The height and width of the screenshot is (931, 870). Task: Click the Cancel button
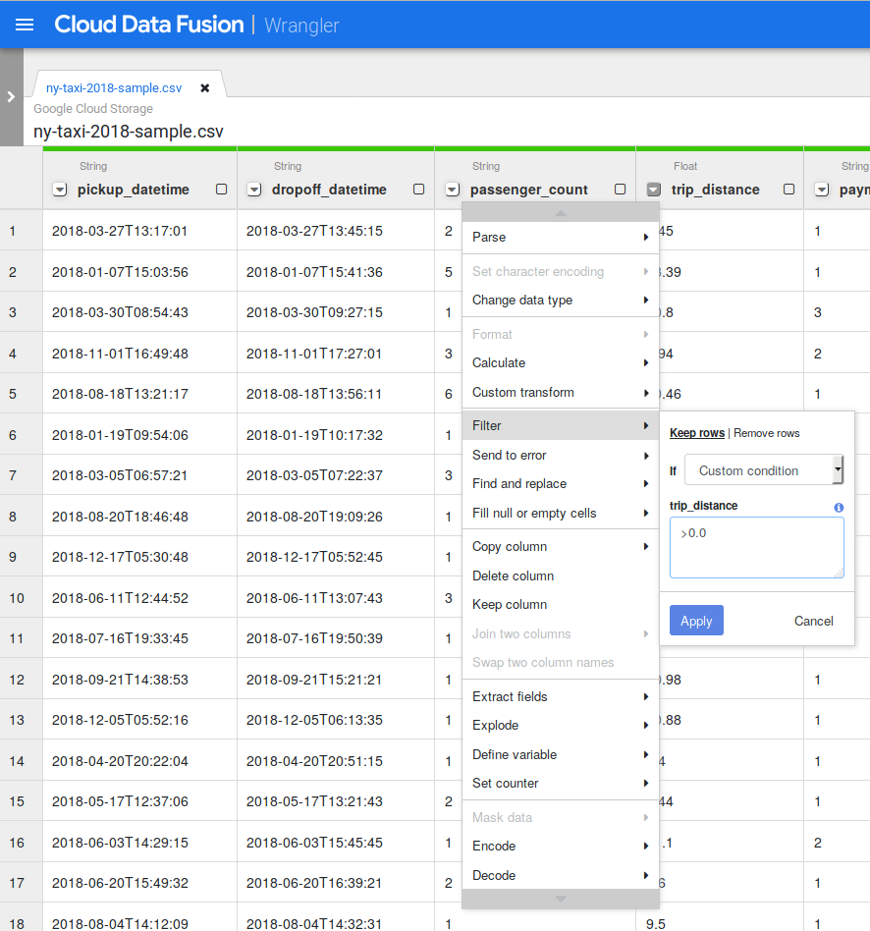(814, 621)
